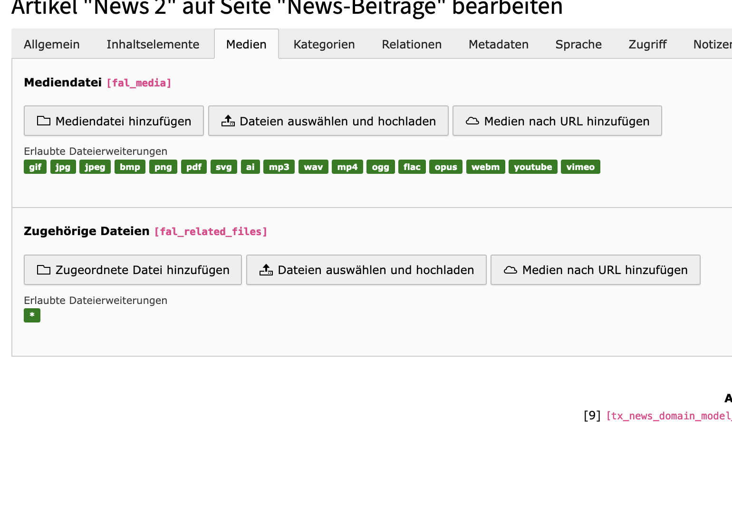Switch to the Metadaten tab
Image resolution: width=732 pixels, height=512 pixels.
pos(499,44)
